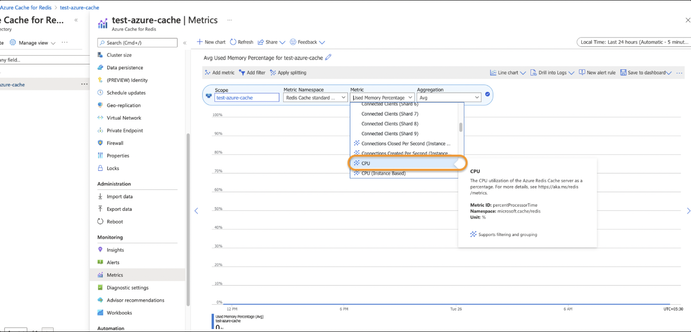
Task: Open the (PREVIEW) Identity page
Action: (x=127, y=80)
